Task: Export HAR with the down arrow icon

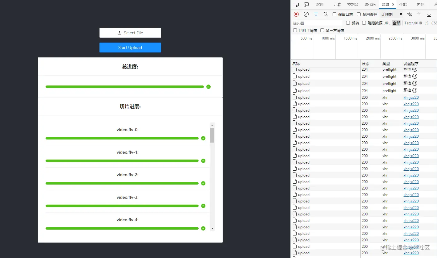Action: coord(429,14)
